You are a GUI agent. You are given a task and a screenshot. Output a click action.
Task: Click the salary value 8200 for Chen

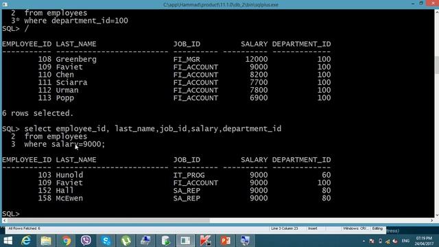259,75
